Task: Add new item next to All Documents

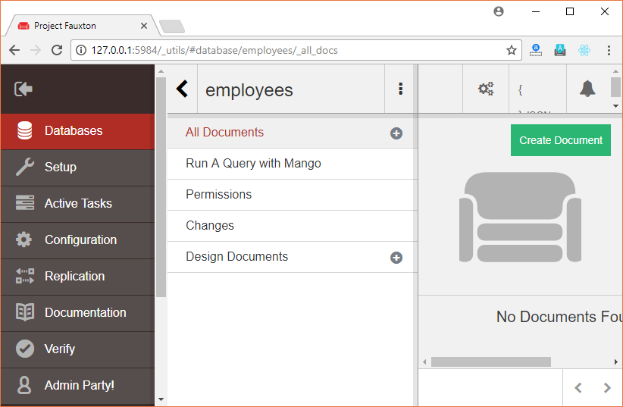Action: pos(396,133)
